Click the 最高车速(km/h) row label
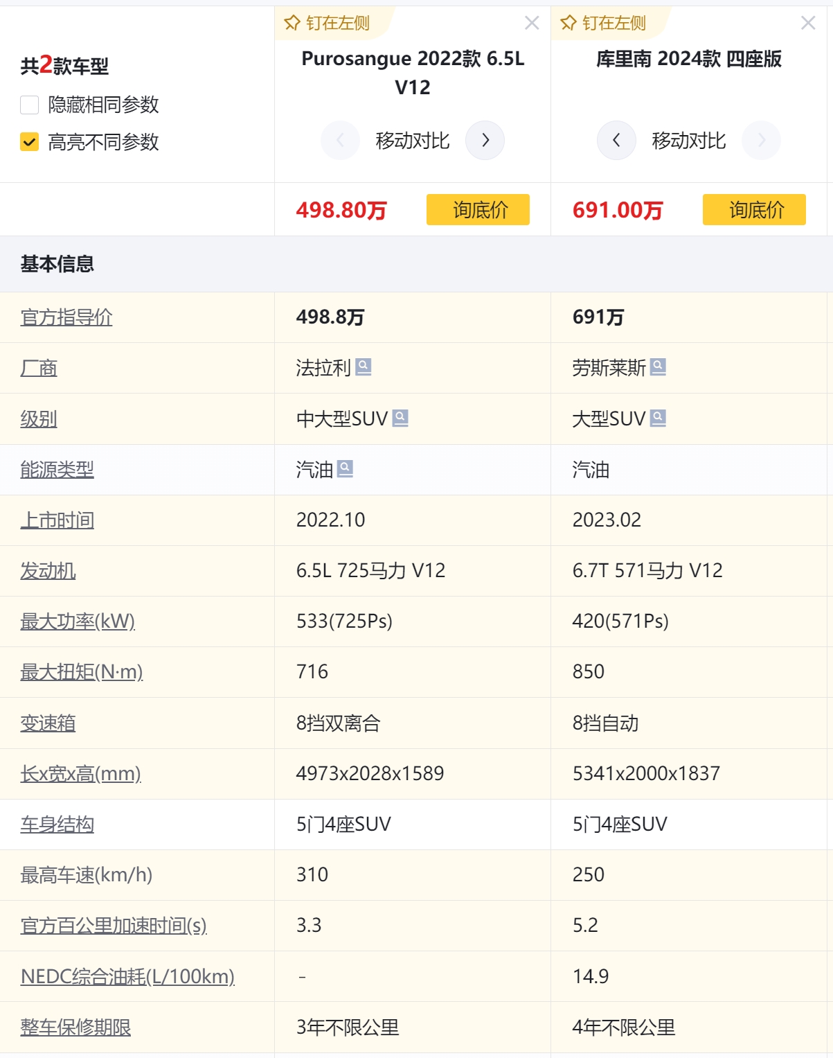This screenshot has height=1058, width=833. click(x=87, y=874)
